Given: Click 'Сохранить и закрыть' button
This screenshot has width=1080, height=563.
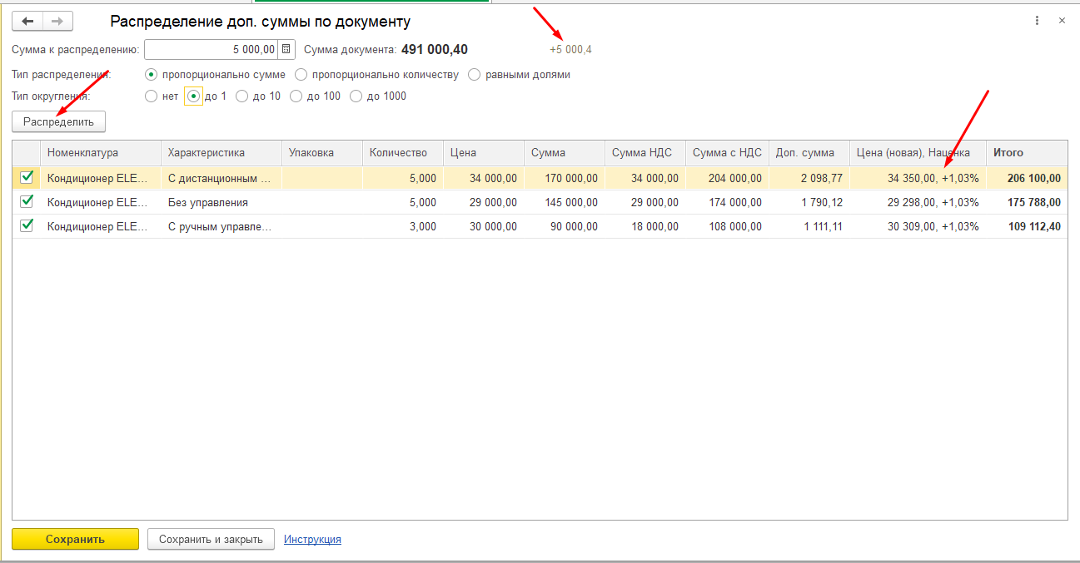Looking at the screenshot, I should coord(211,539).
